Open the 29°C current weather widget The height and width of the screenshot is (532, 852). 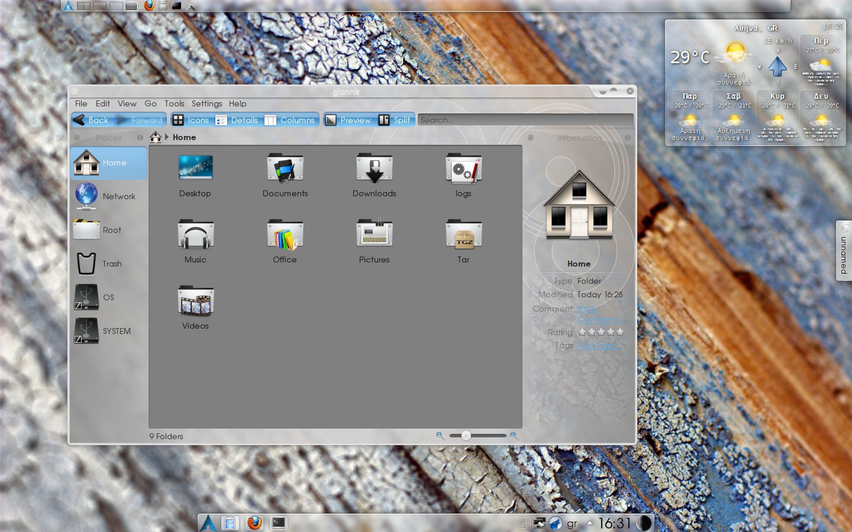tap(690, 57)
